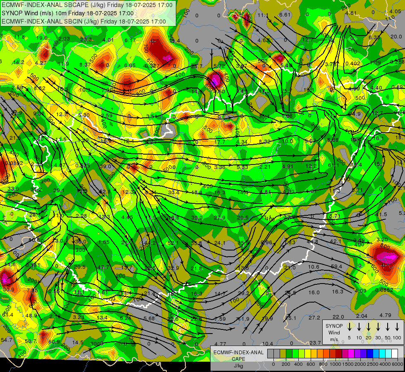Screen dimensions: 405x372
Task: Click the 27.2 value on the map
Action: pyautogui.click(x=314, y=317)
